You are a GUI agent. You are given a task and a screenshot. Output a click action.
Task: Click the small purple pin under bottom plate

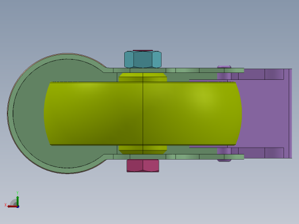coord(224,160)
